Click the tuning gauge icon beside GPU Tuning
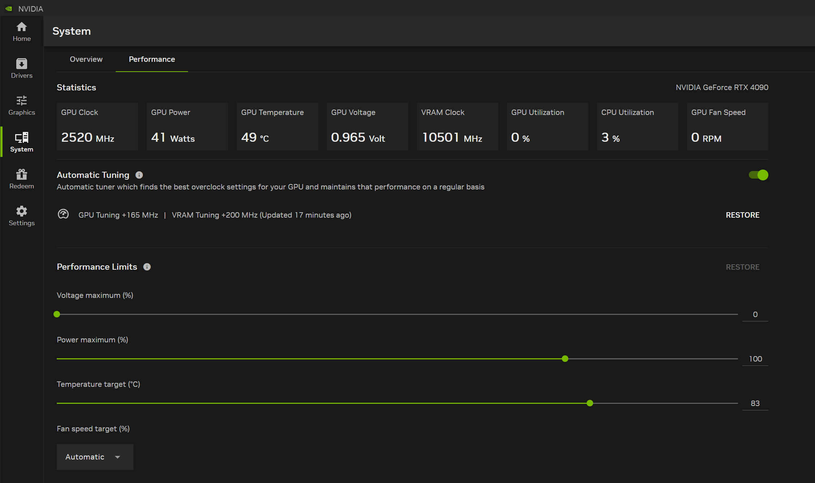This screenshot has height=483, width=815. point(63,214)
